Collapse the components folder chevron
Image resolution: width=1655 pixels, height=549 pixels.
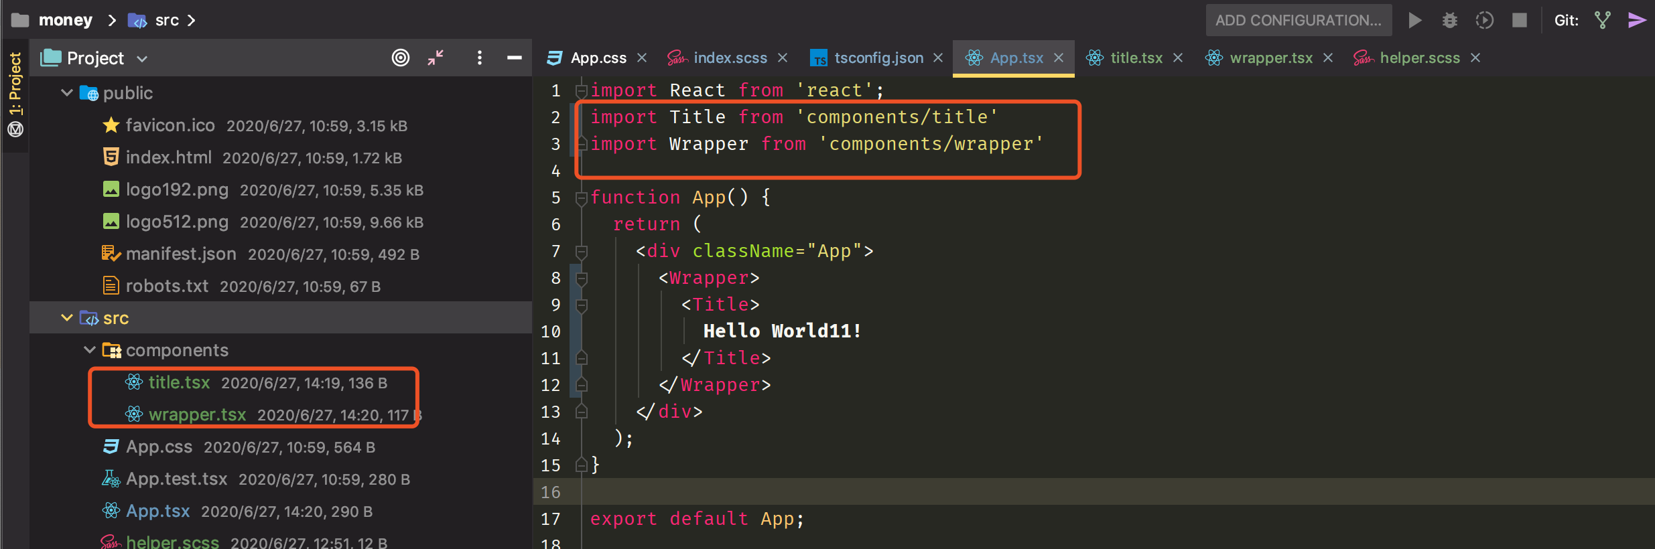click(x=89, y=349)
